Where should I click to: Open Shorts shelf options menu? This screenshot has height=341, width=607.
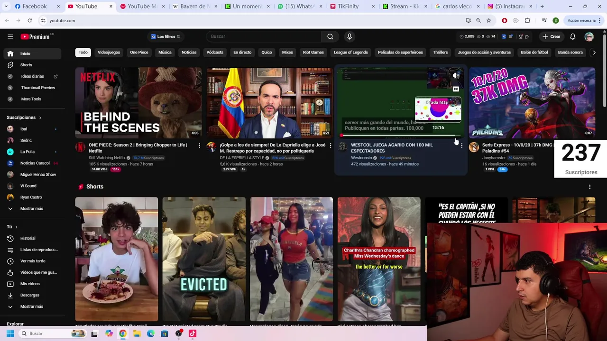click(x=589, y=187)
